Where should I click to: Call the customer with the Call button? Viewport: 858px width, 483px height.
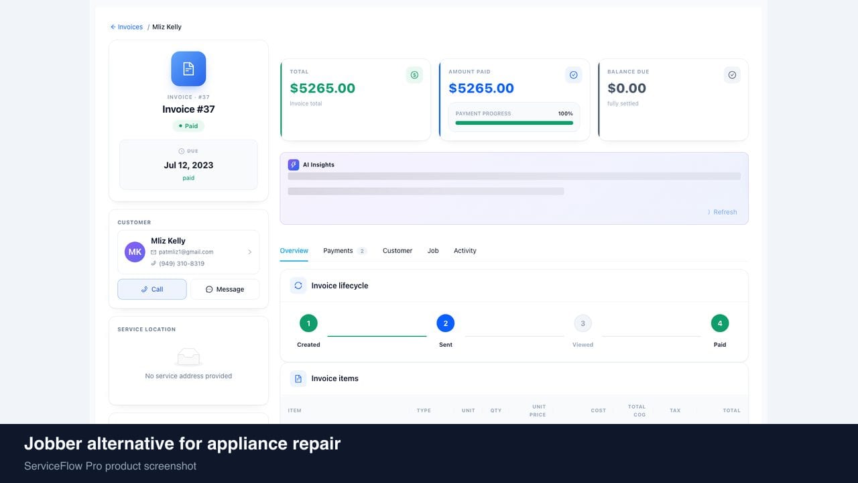coord(152,289)
